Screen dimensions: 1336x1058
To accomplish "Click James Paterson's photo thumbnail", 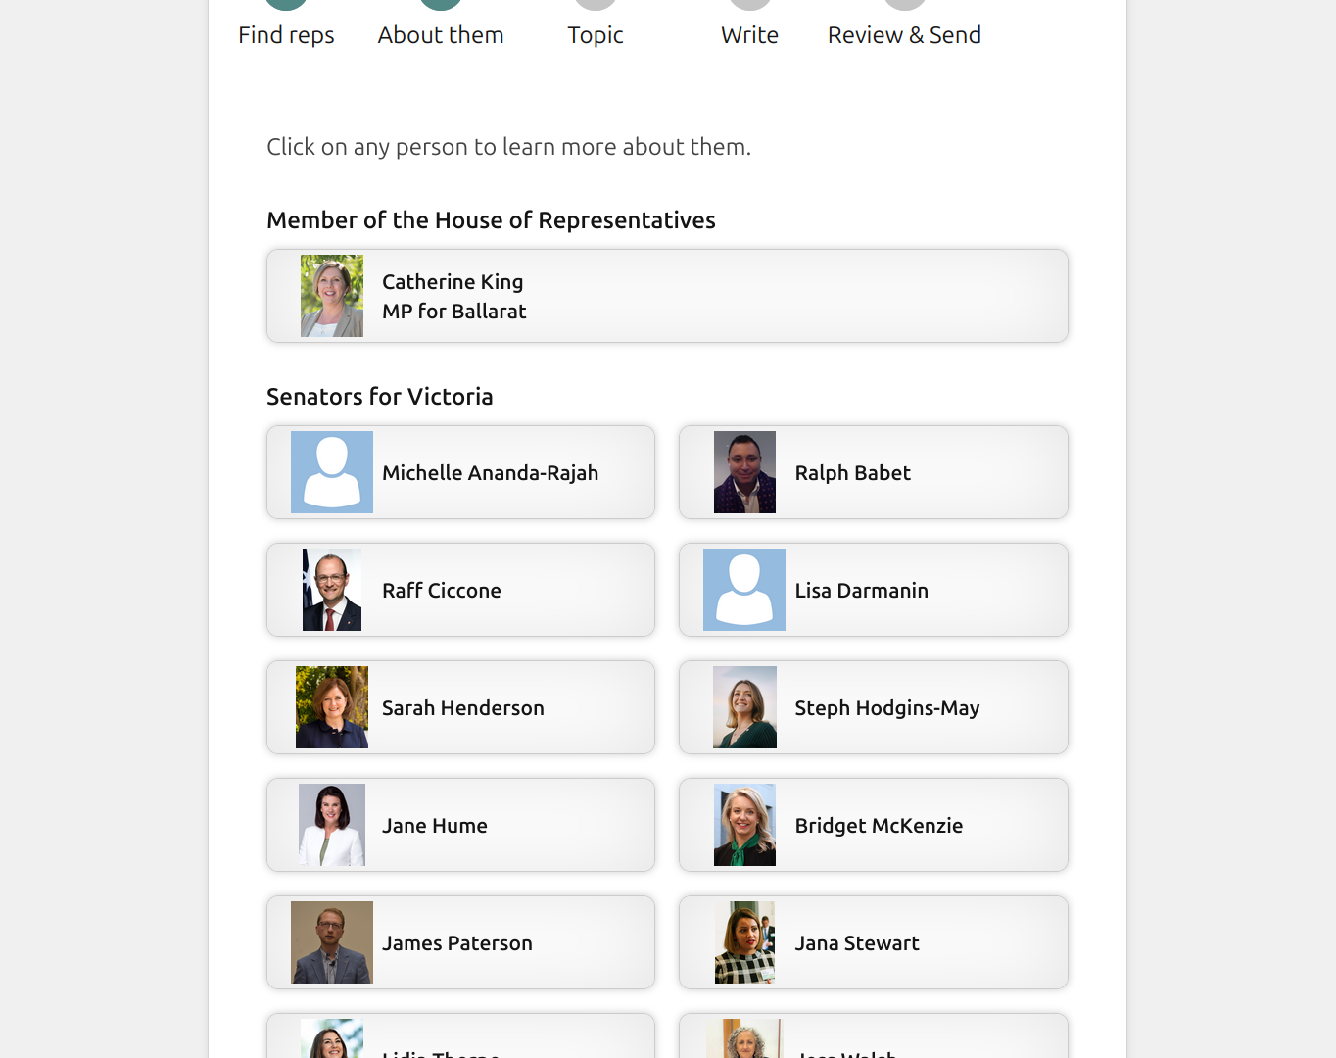I will click(332, 942).
